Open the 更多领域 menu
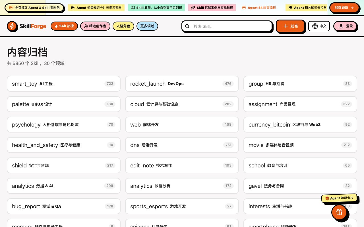Viewport: 364px width, 227px height. click(x=147, y=26)
